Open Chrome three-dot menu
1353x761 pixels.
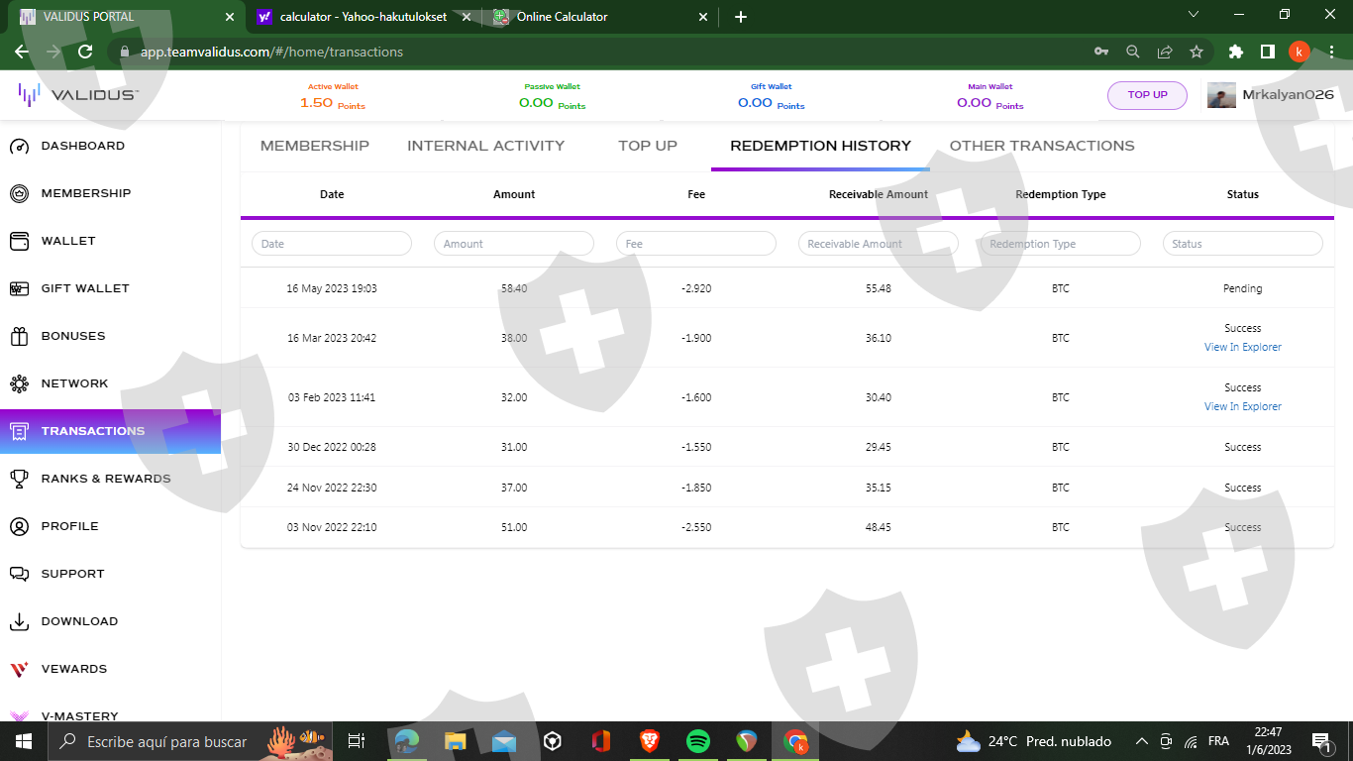coord(1331,52)
